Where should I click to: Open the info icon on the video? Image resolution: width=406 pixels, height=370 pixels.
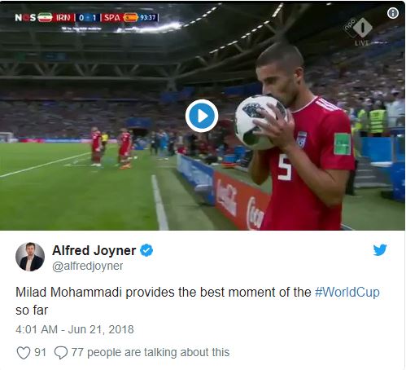(393, 13)
